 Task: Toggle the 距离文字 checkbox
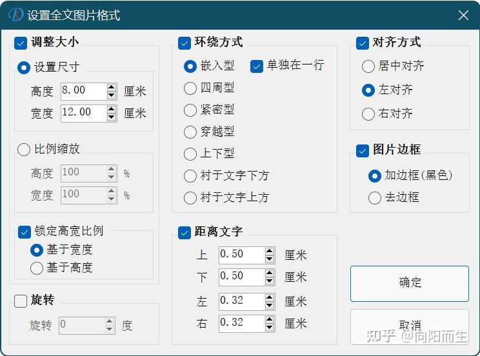185,233
